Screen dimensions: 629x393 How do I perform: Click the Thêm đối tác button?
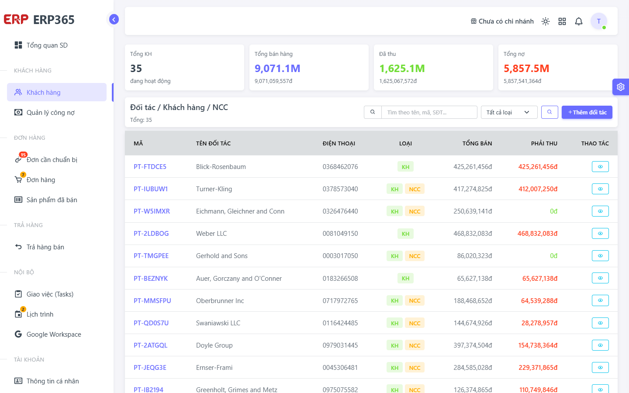[x=587, y=112]
